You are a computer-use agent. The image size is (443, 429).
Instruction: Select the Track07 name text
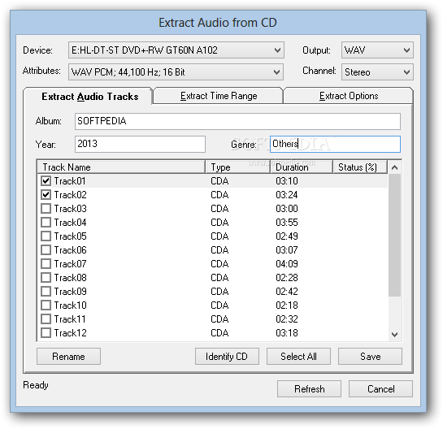tap(71, 264)
